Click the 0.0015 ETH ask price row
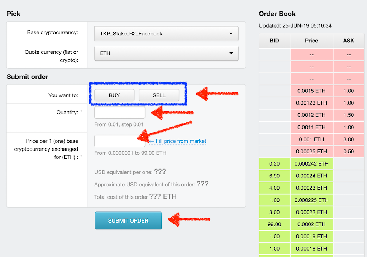 click(311, 91)
